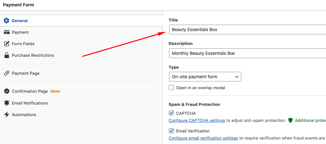Follow the Configure email verification settings link
326x144 pixels.
203,138
